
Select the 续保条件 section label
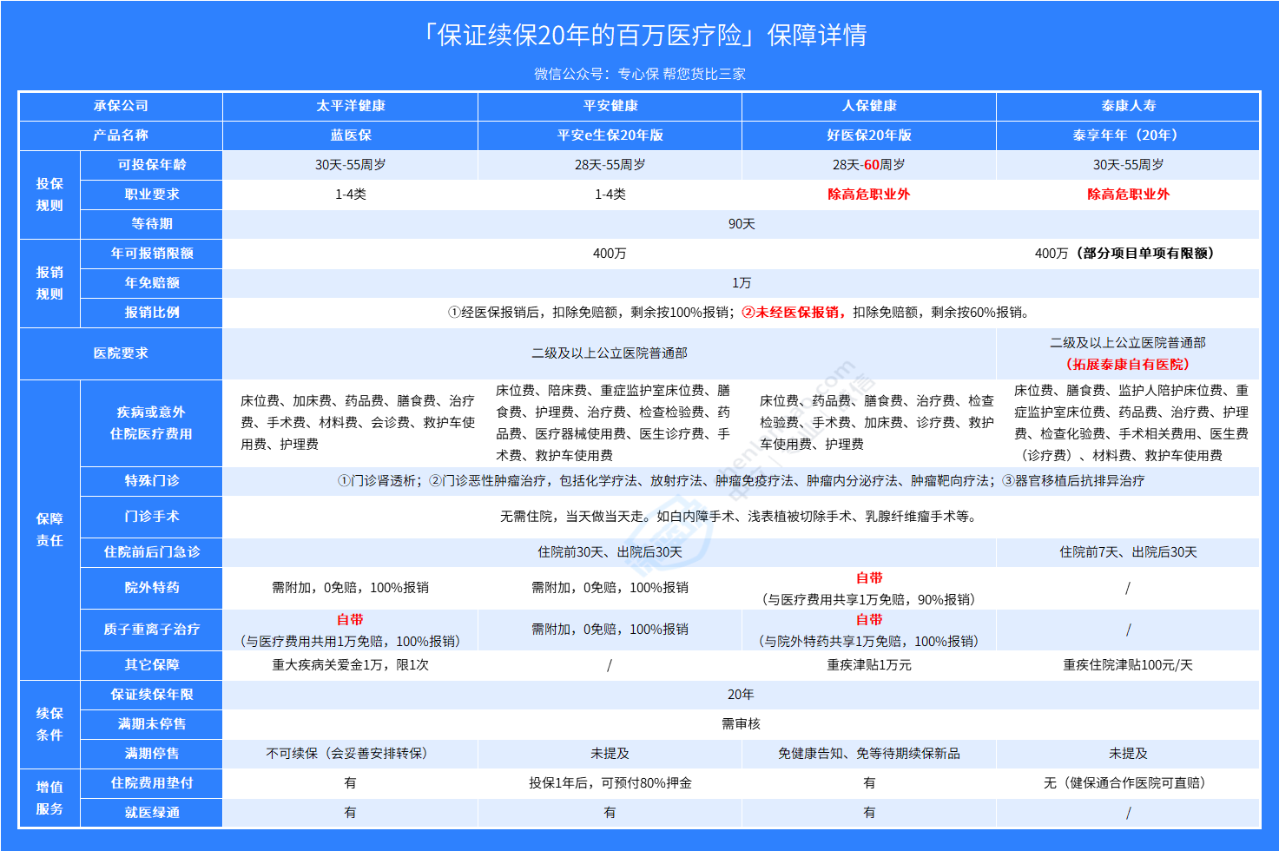(49, 724)
